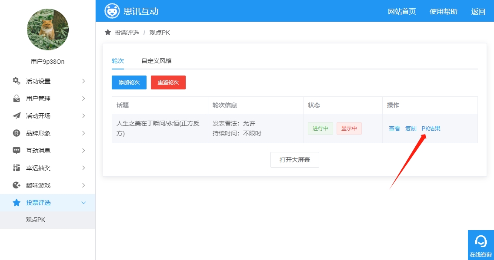
Task: Click the gears icon beside 活动设置
Action: pyautogui.click(x=17, y=81)
